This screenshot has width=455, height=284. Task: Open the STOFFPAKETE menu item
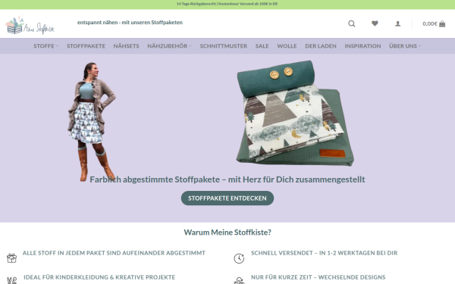point(86,46)
